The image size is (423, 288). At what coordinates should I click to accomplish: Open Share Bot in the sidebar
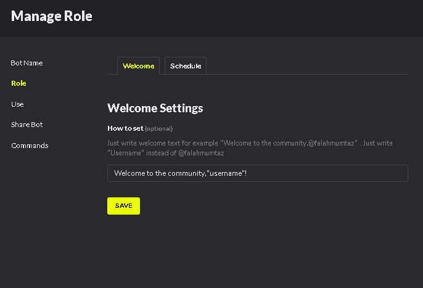[27, 125]
